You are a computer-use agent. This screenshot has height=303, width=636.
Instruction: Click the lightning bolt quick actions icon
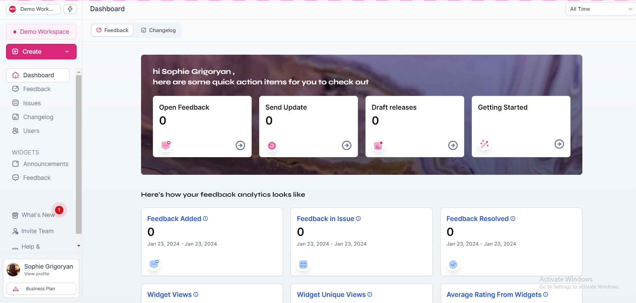[x=70, y=9]
